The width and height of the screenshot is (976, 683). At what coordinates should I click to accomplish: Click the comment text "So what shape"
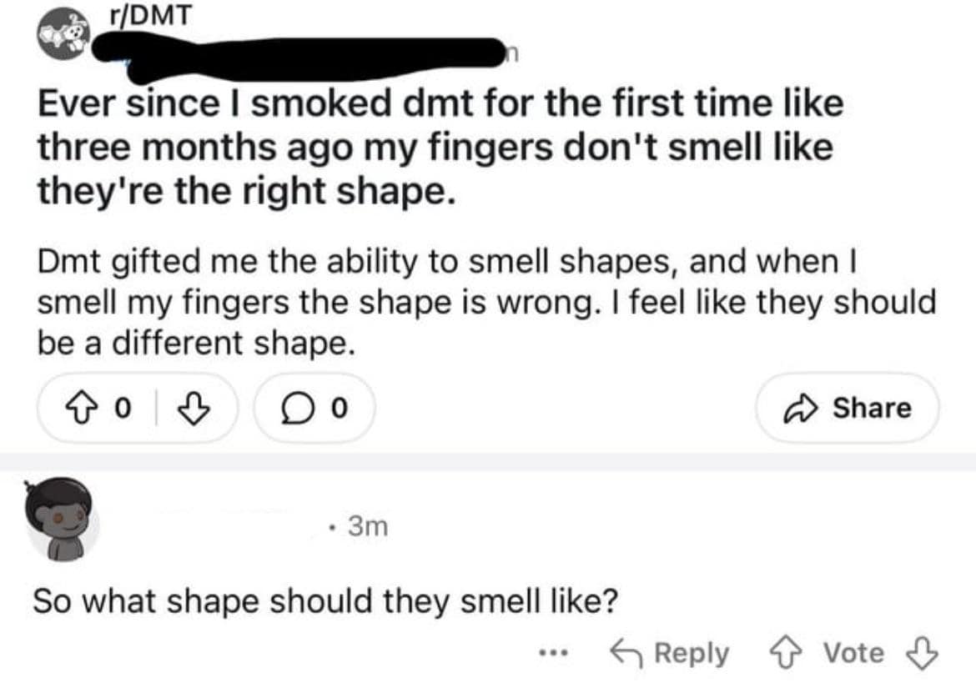pyautogui.click(x=325, y=602)
